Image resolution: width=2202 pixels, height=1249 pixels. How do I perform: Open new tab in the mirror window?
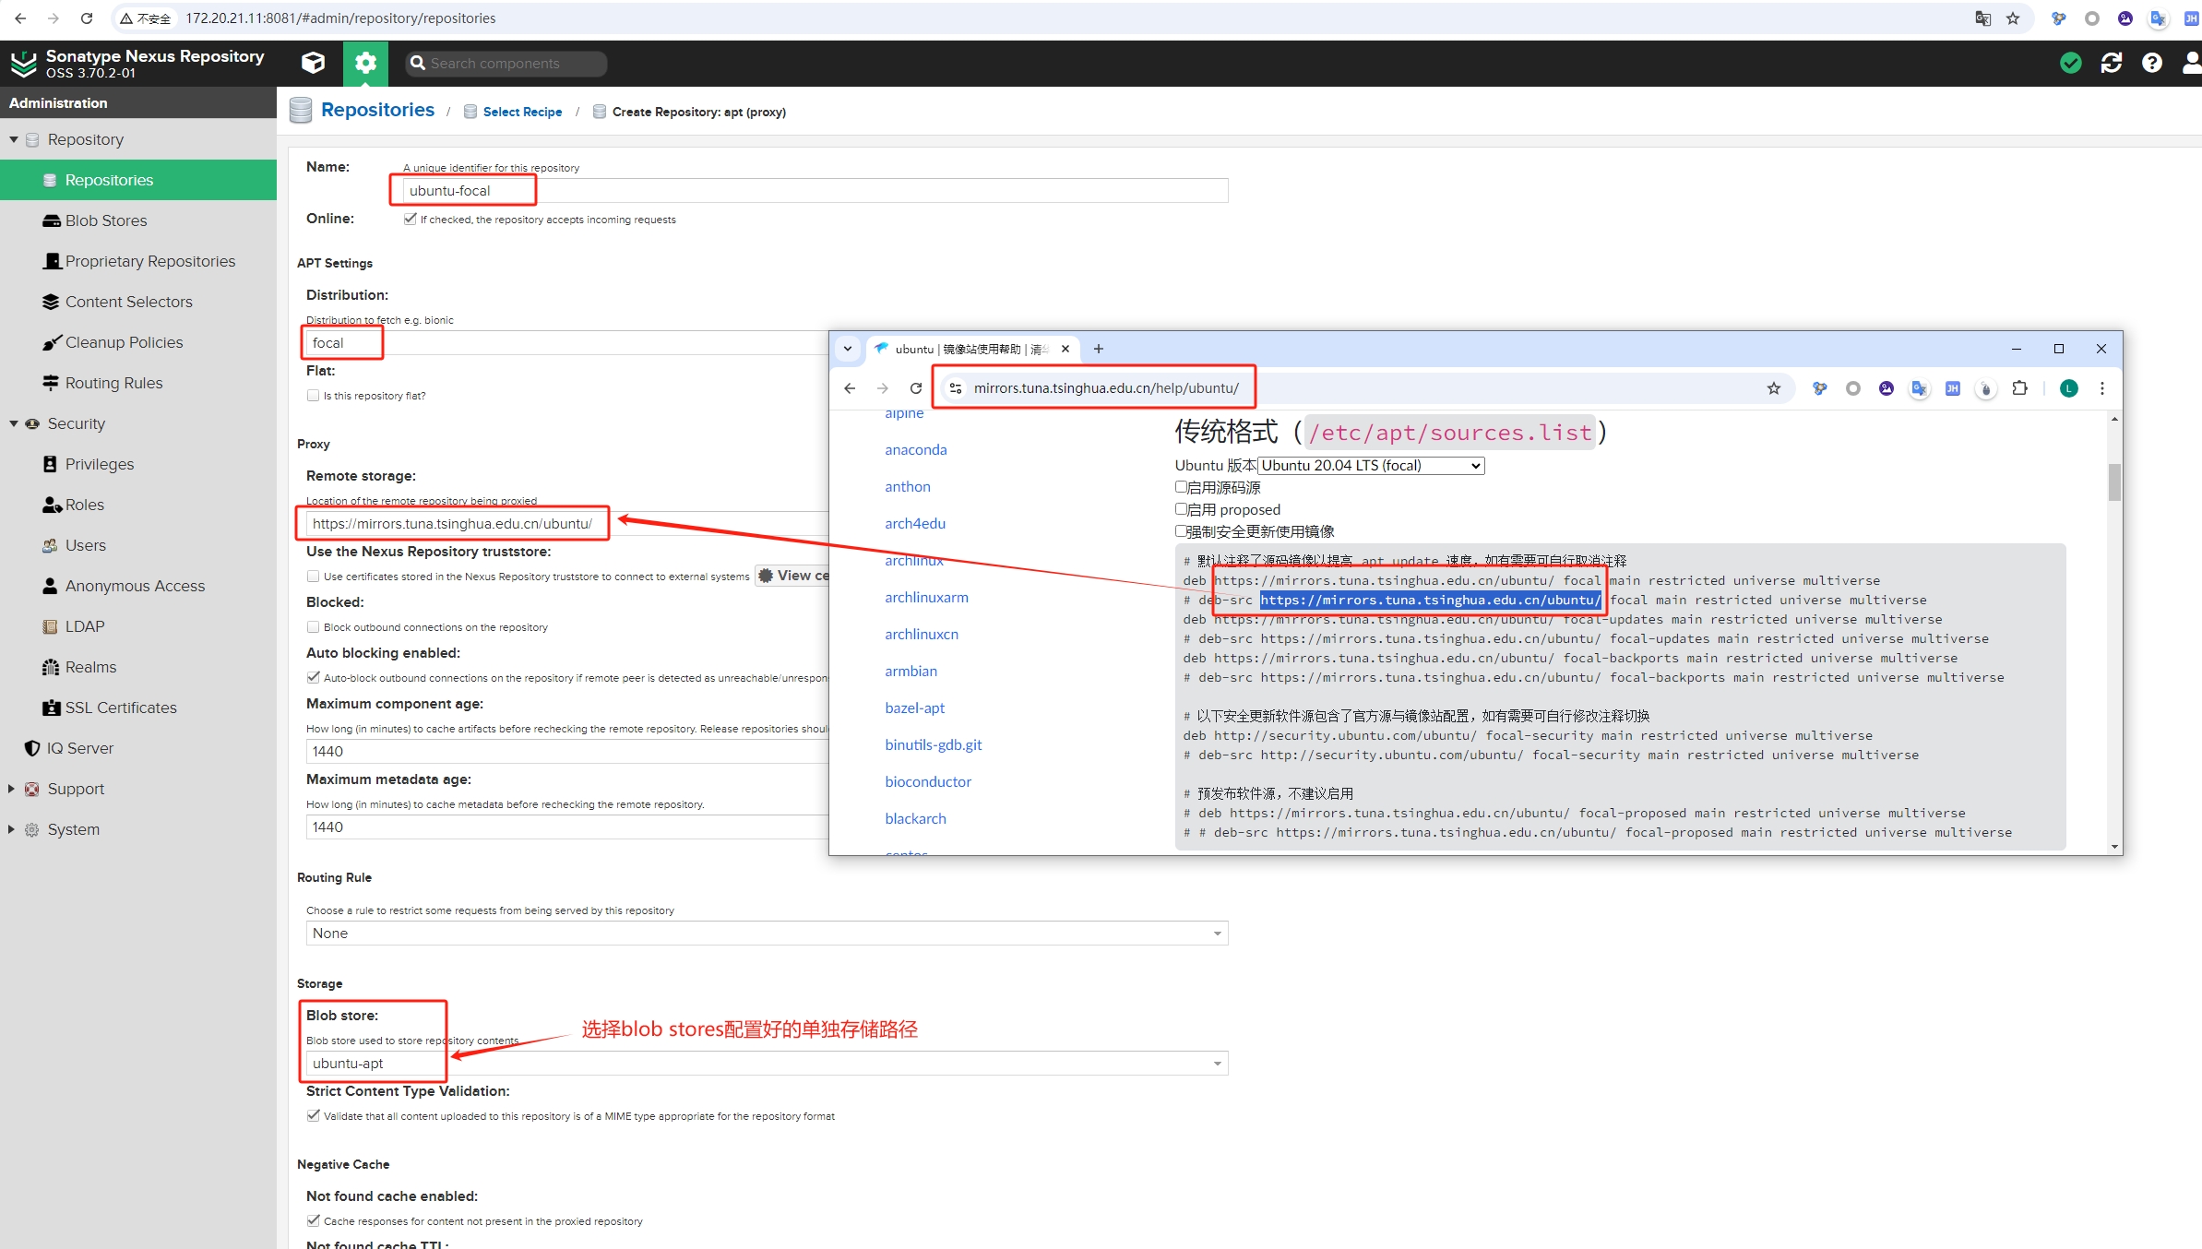1099,349
